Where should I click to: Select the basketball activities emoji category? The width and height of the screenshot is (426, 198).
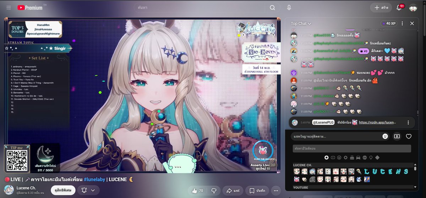365,157
